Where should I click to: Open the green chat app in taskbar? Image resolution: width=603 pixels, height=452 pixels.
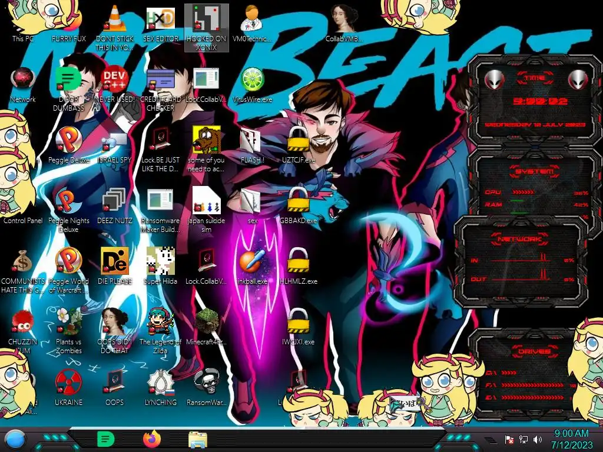tap(105, 439)
